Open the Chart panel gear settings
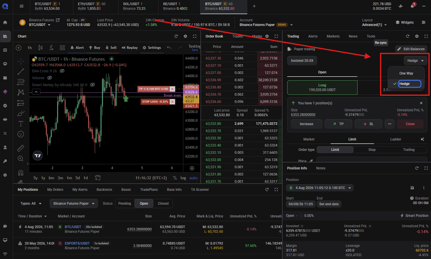 185,36
